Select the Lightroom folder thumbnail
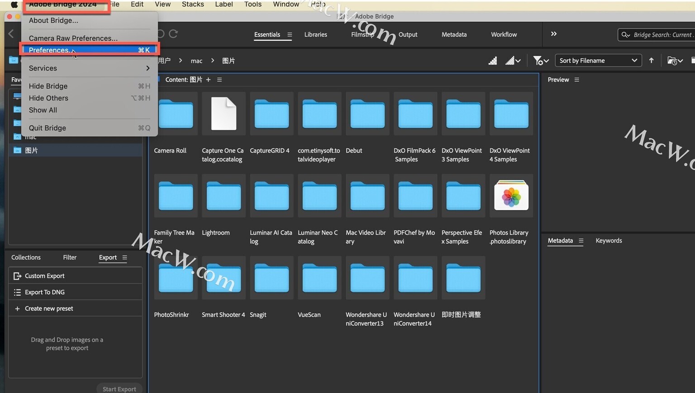Image resolution: width=695 pixels, height=393 pixels. 224,196
